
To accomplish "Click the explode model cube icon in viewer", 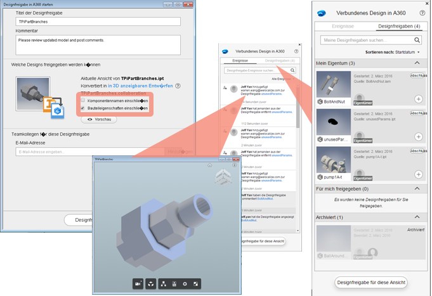I will coord(151,283).
